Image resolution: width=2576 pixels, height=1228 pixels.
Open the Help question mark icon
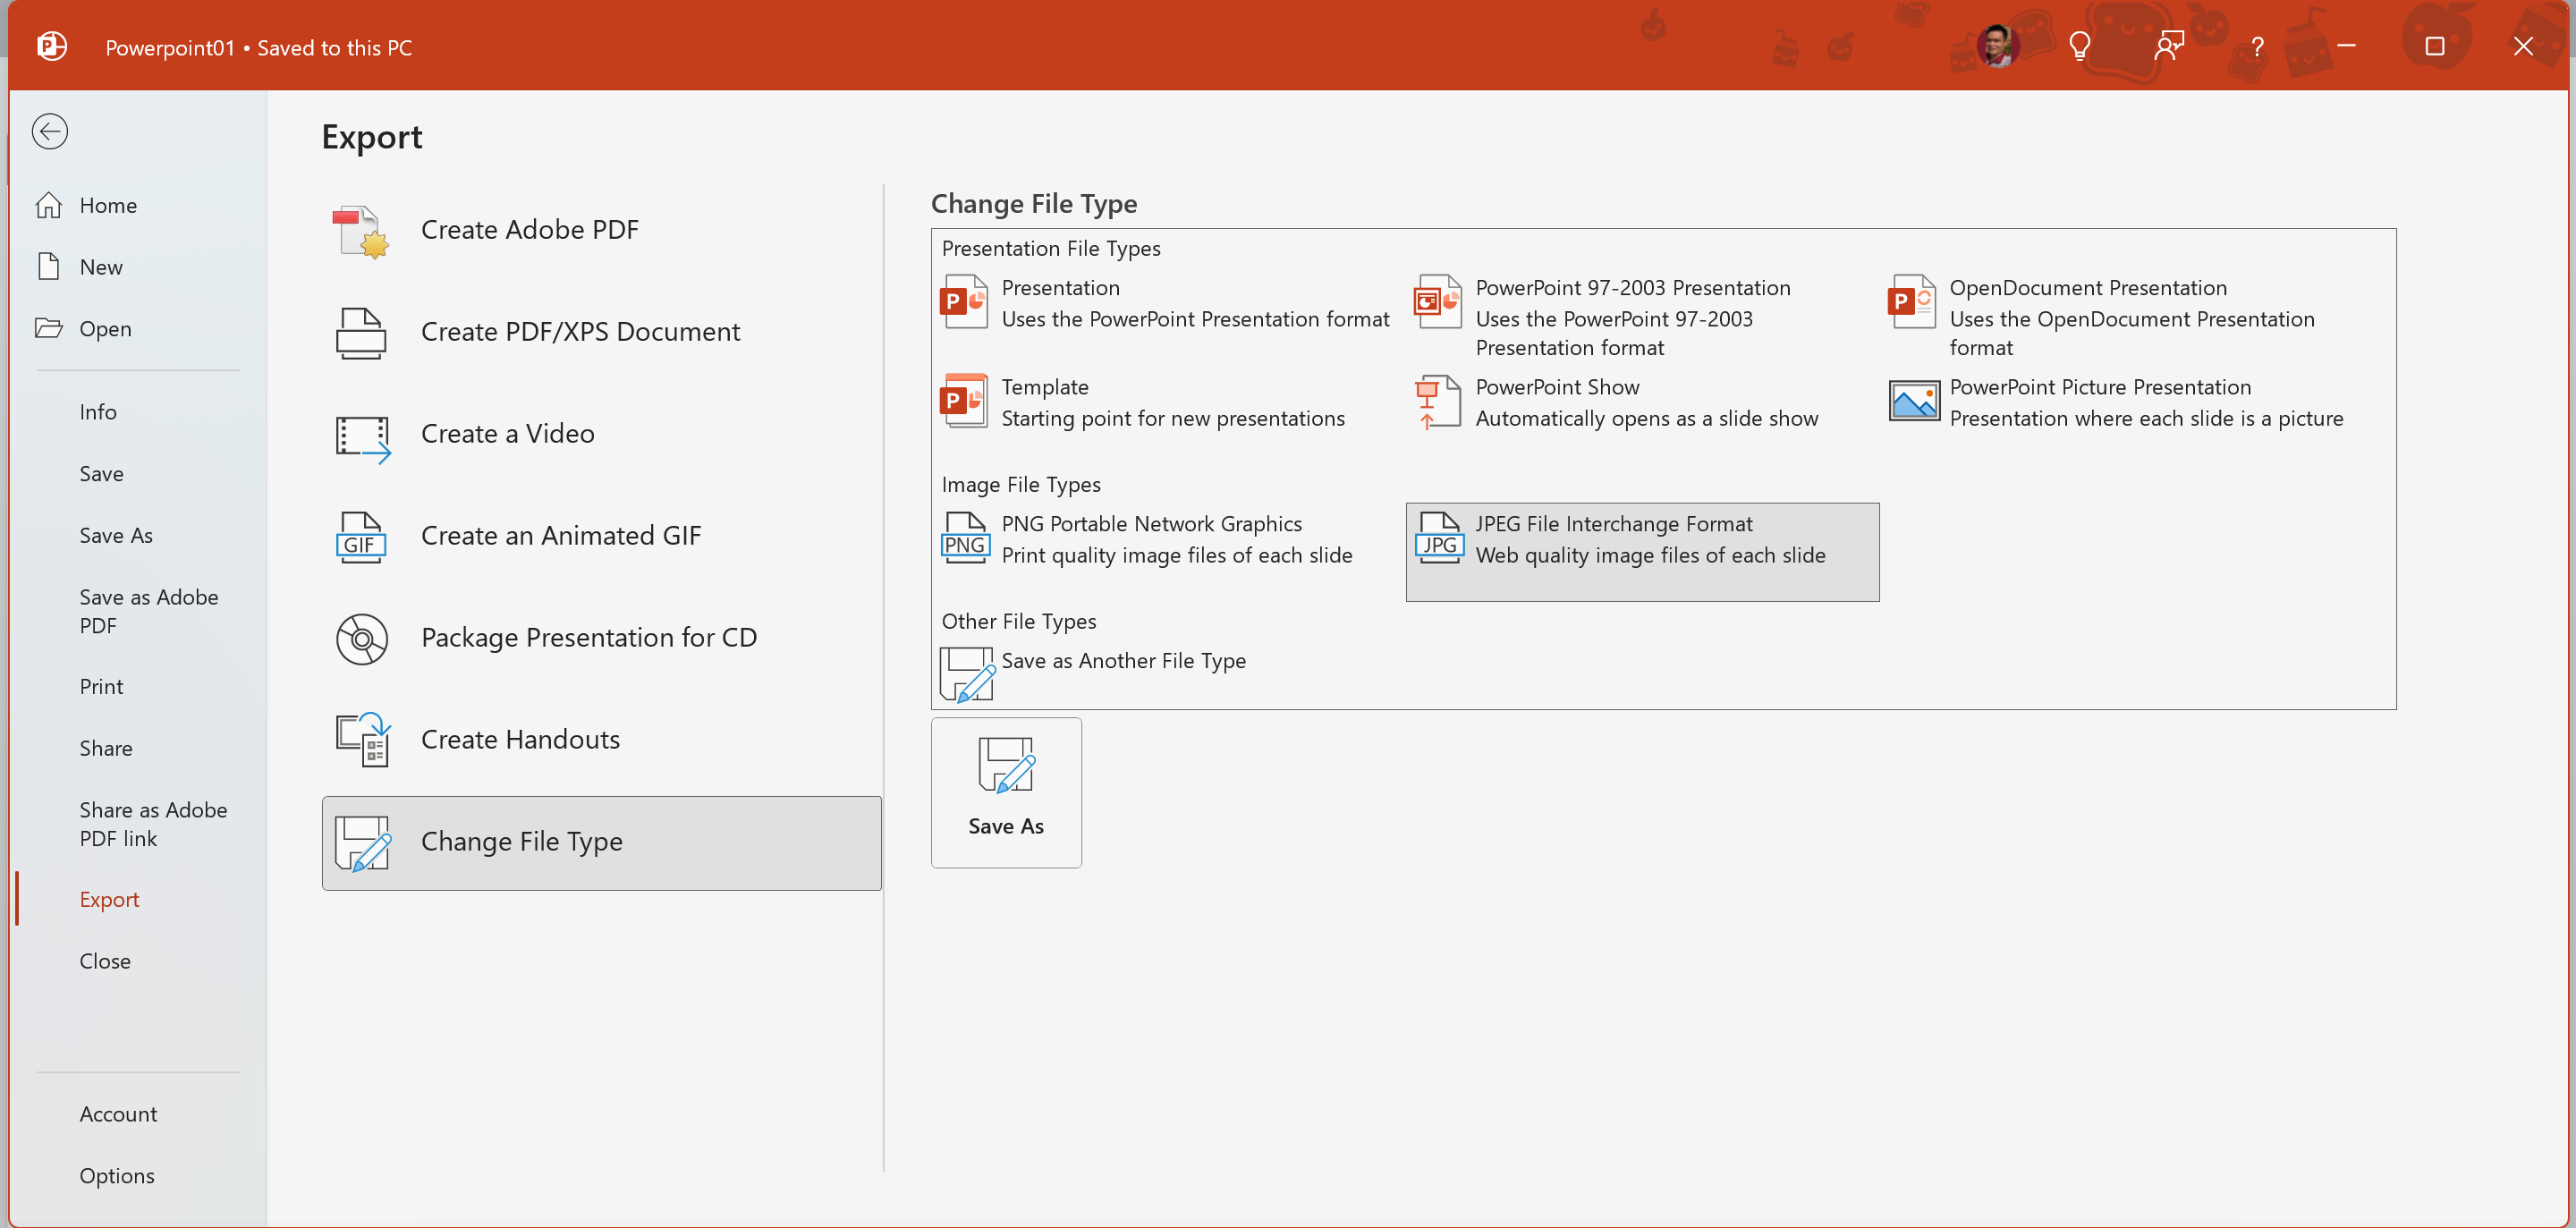tap(2257, 46)
